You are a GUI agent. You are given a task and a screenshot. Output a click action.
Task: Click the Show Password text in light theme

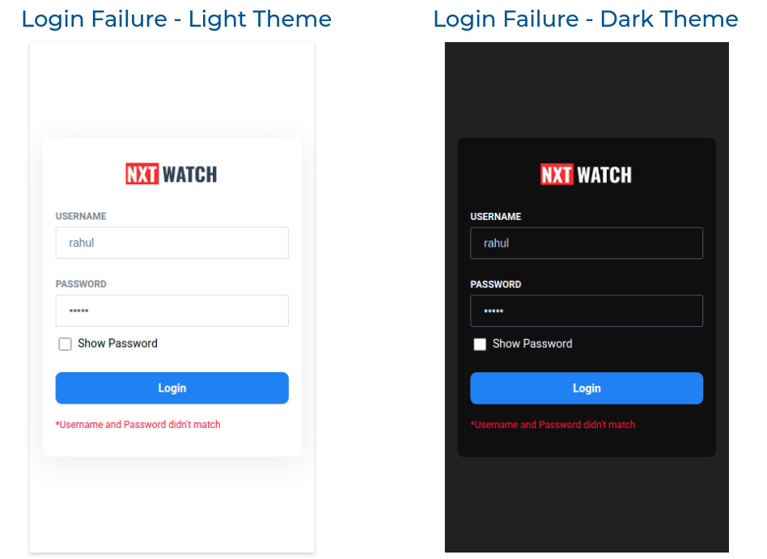117,343
